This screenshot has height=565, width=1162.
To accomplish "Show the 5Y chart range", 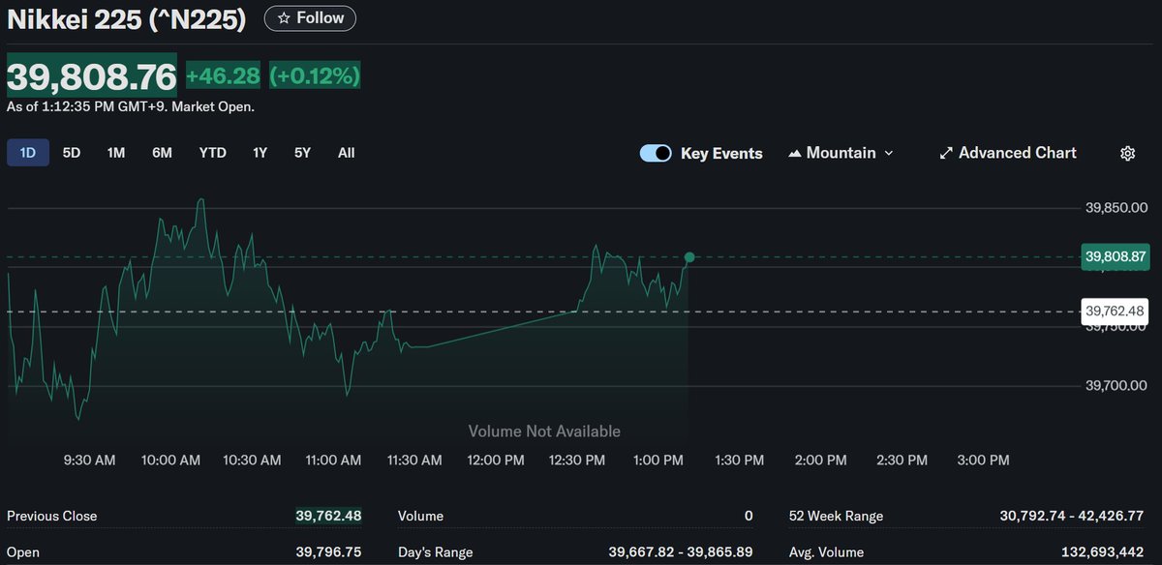I will tap(303, 153).
